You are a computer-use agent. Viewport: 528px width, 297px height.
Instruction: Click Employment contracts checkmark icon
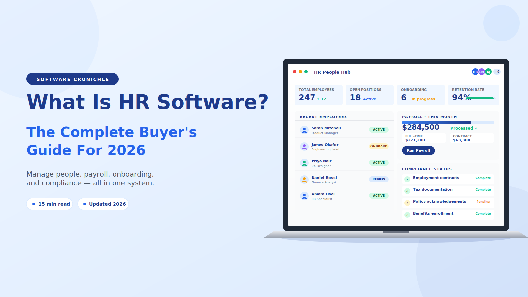[407, 179]
